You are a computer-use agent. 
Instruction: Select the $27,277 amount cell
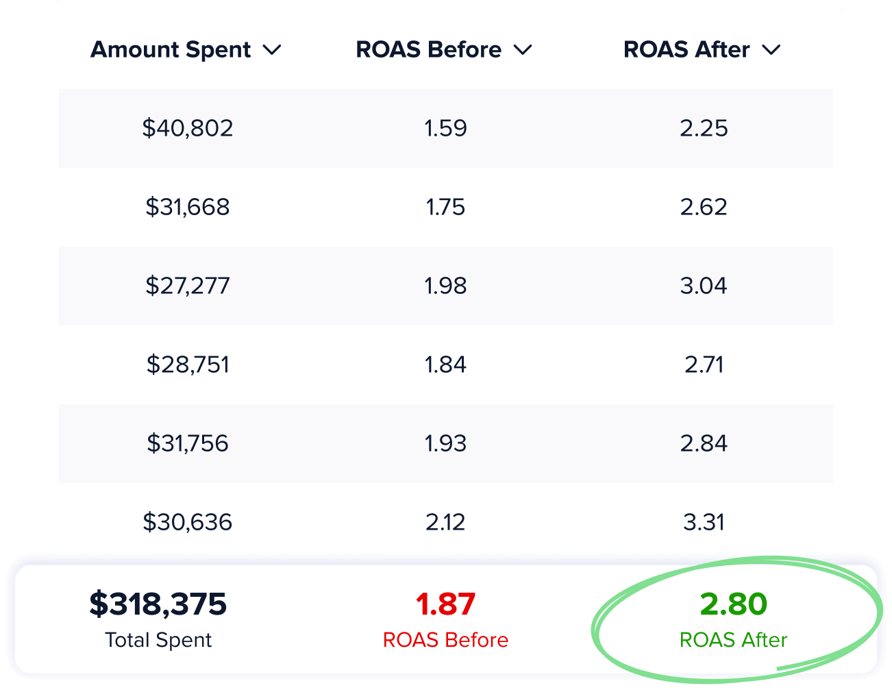[x=188, y=286]
